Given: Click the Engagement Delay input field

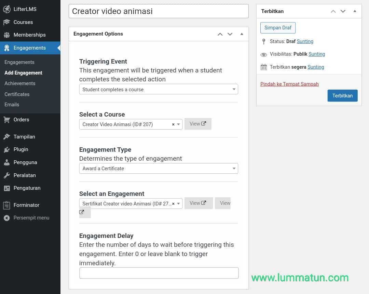Looking at the screenshot, I should click(x=159, y=273).
